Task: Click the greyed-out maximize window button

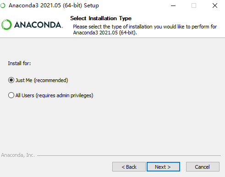Action: [194, 6]
